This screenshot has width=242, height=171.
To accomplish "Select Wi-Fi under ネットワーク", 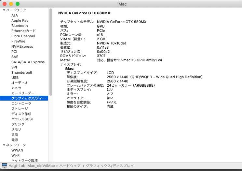I will (x=16, y=155).
